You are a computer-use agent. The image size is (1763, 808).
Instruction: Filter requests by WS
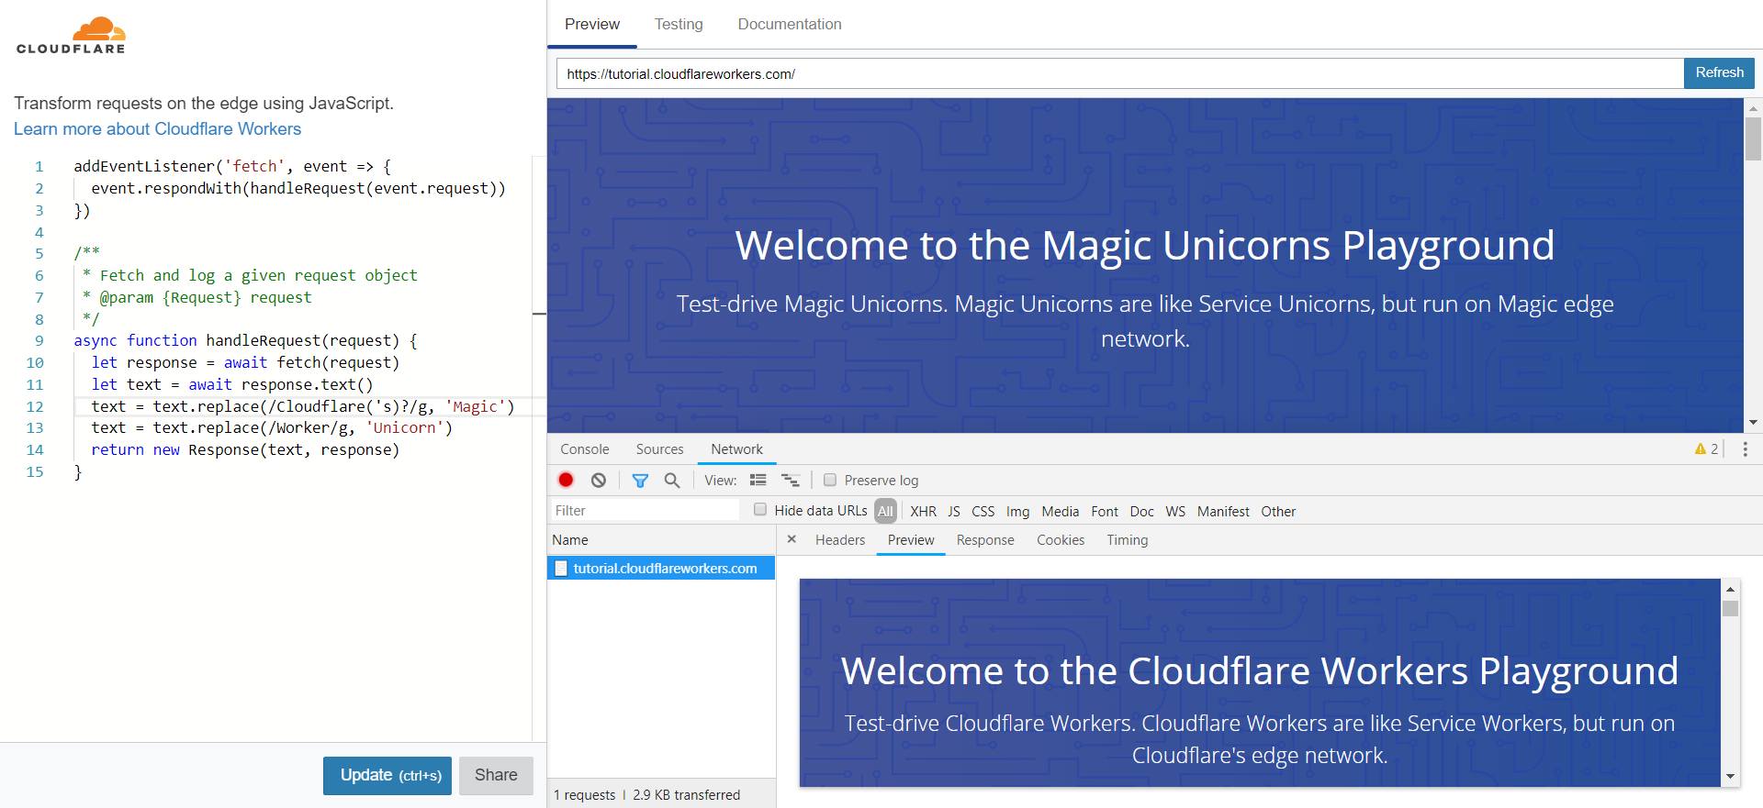[1175, 512]
